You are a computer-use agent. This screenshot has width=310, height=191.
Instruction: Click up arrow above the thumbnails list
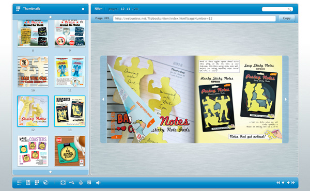point(51,17)
